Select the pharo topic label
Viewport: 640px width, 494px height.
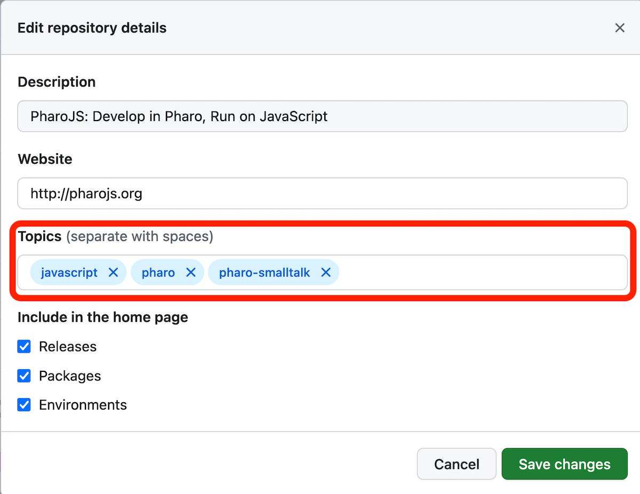[158, 273]
